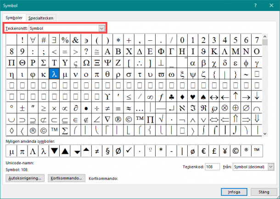Click the Teckenkod input field
Image resolution: width=280 pixels, height=199 pixels.
pyautogui.click(x=212, y=167)
